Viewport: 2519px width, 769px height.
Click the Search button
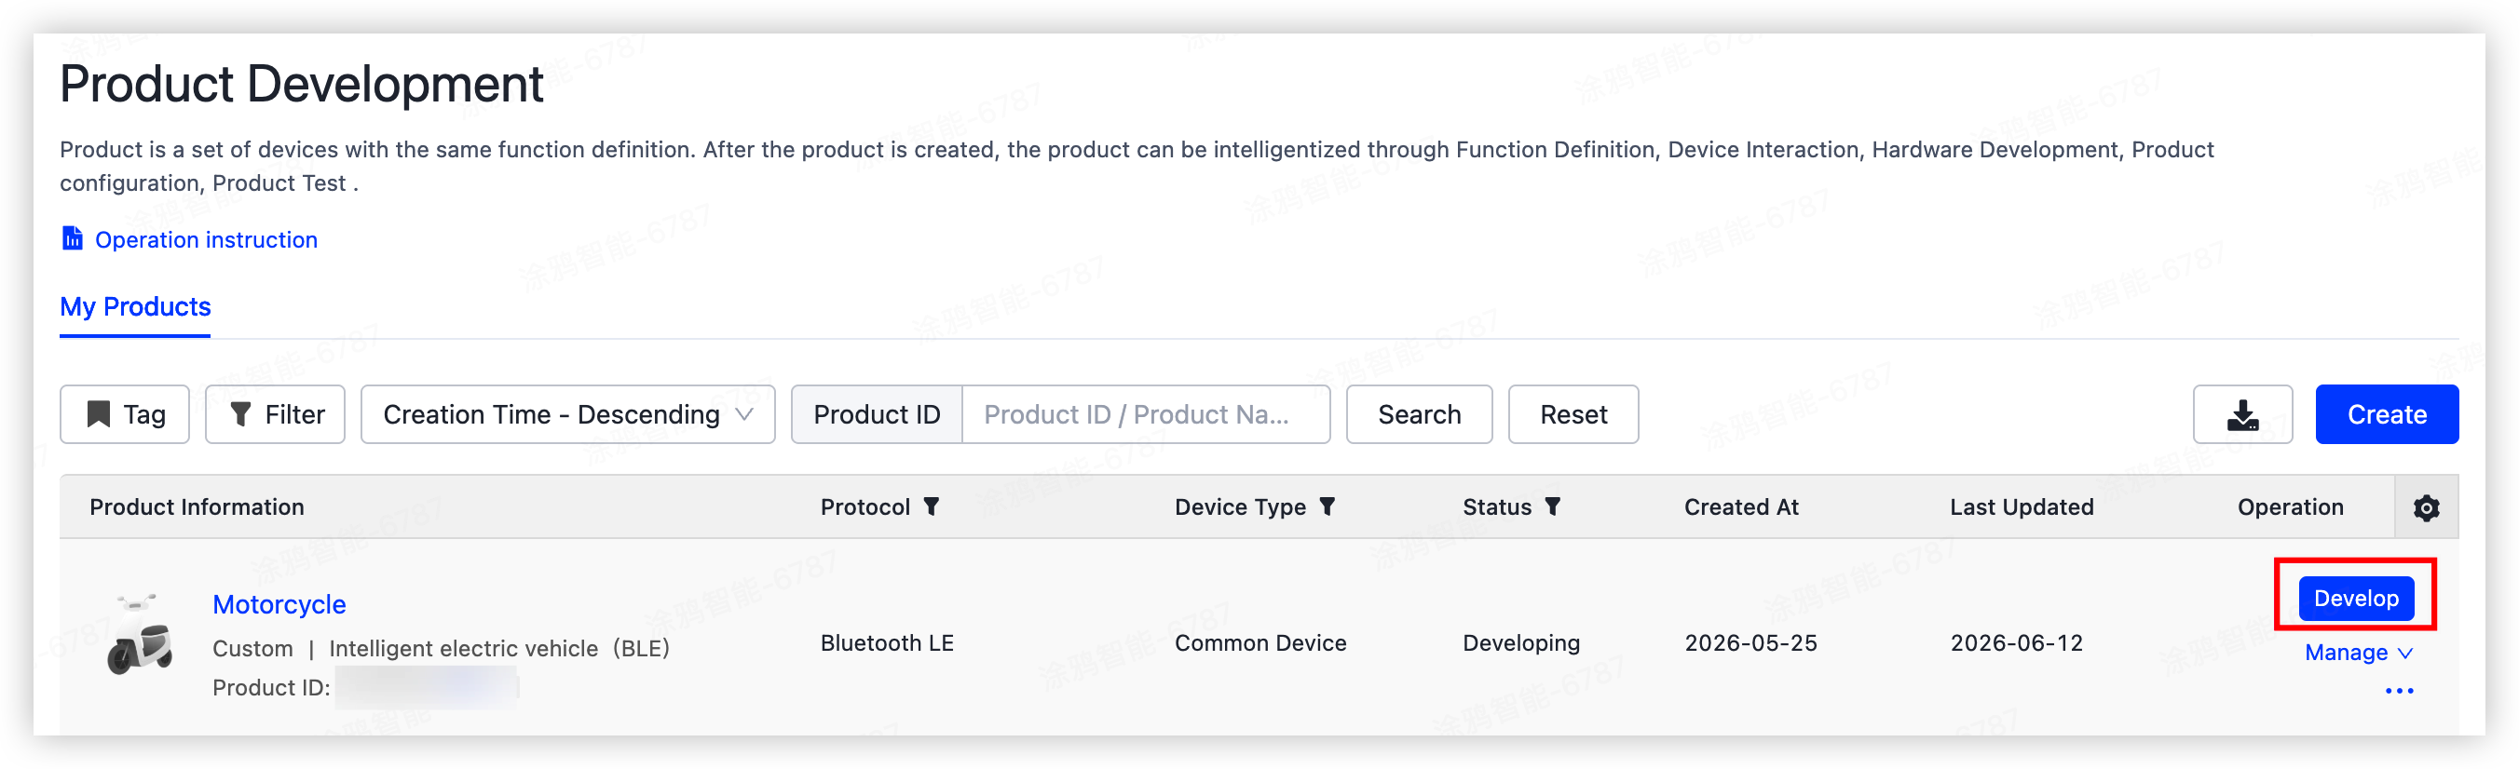coord(1419,414)
